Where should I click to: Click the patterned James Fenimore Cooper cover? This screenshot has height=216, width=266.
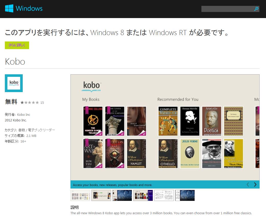(x=234, y=121)
